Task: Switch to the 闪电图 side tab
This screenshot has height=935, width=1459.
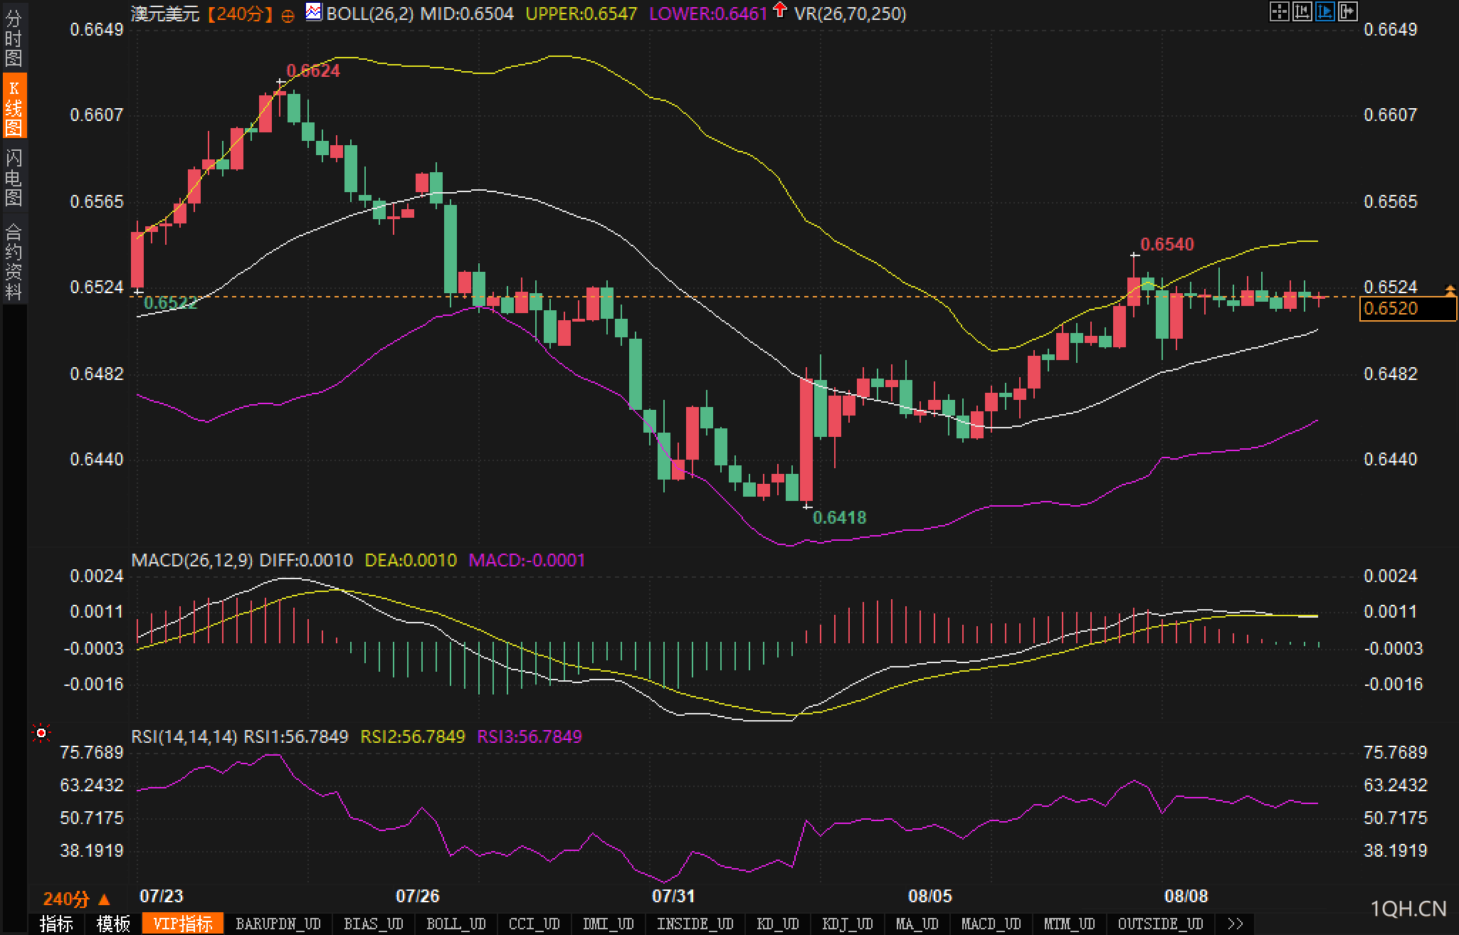Action: pos(14,178)
